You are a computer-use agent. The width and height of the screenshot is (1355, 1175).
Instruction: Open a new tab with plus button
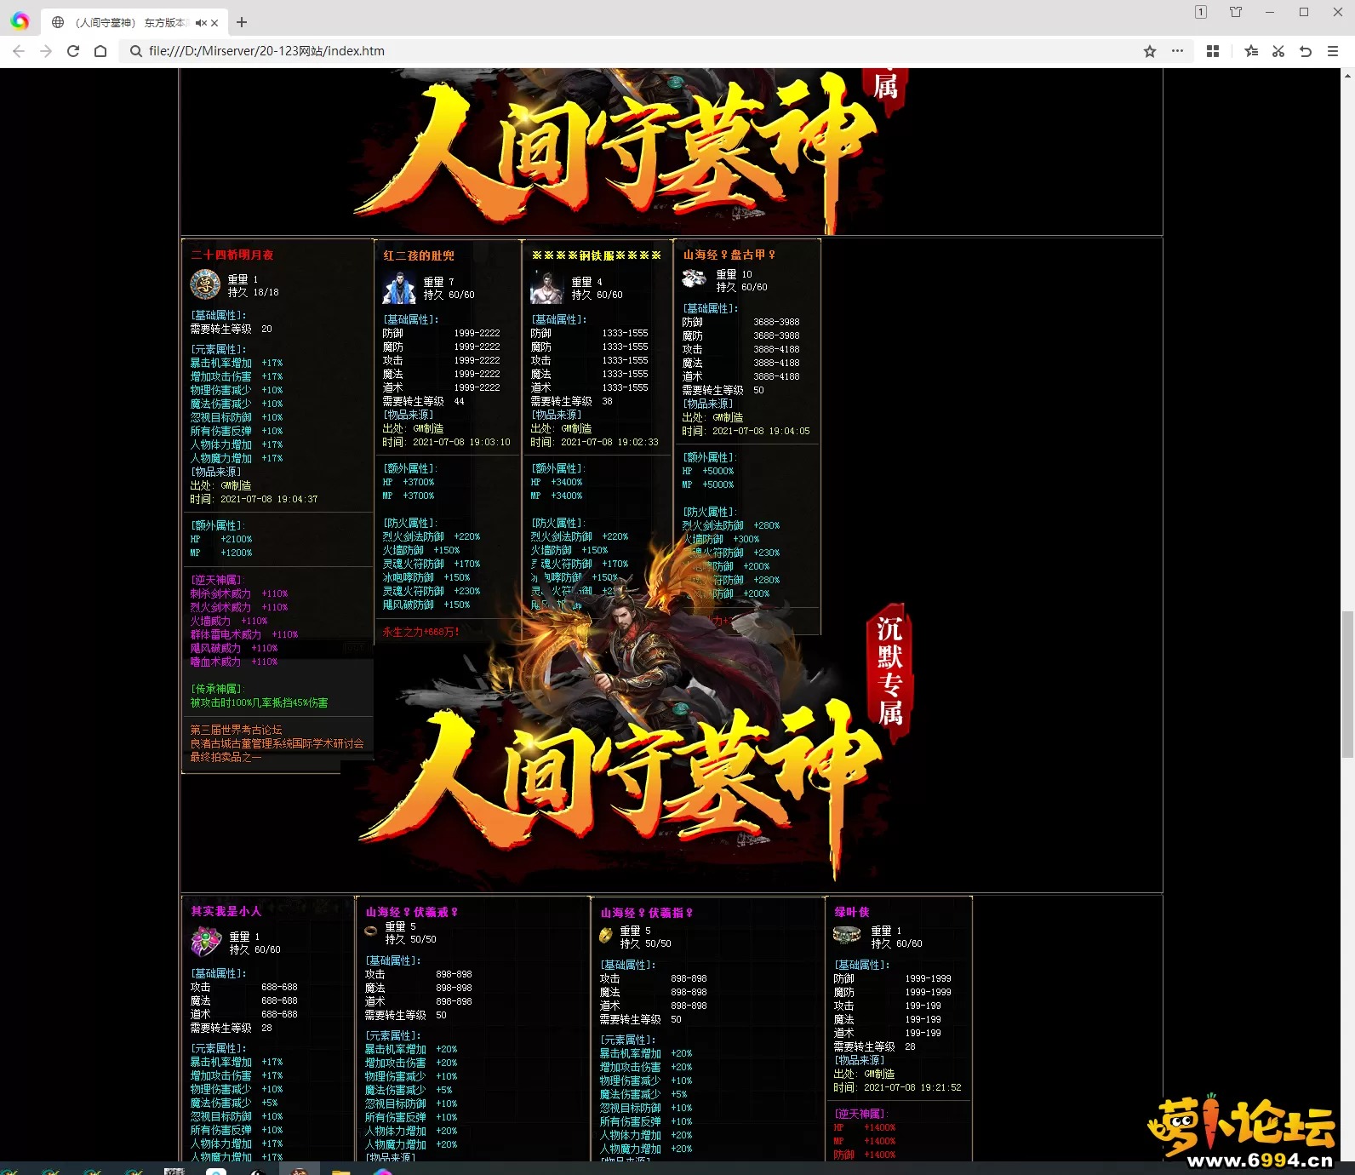pos(242,22)
